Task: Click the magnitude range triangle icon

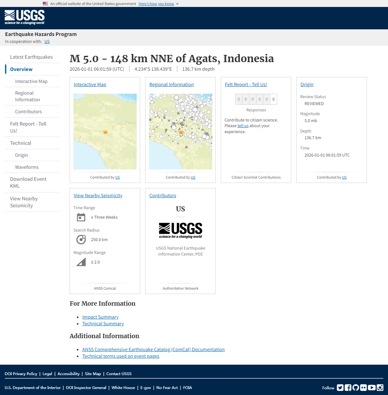Action: (x=81, y=262)
